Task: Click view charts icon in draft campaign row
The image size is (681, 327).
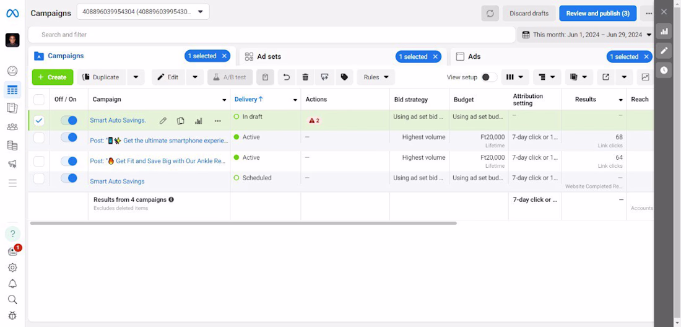Action: click(x=199, y=121)
